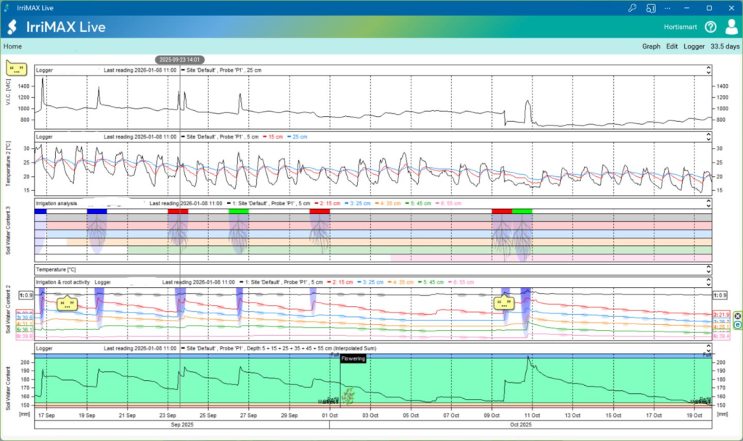743x441 pixels.
Task: Open the comment note icon above the top graph
Action: [x=17, y=68]
